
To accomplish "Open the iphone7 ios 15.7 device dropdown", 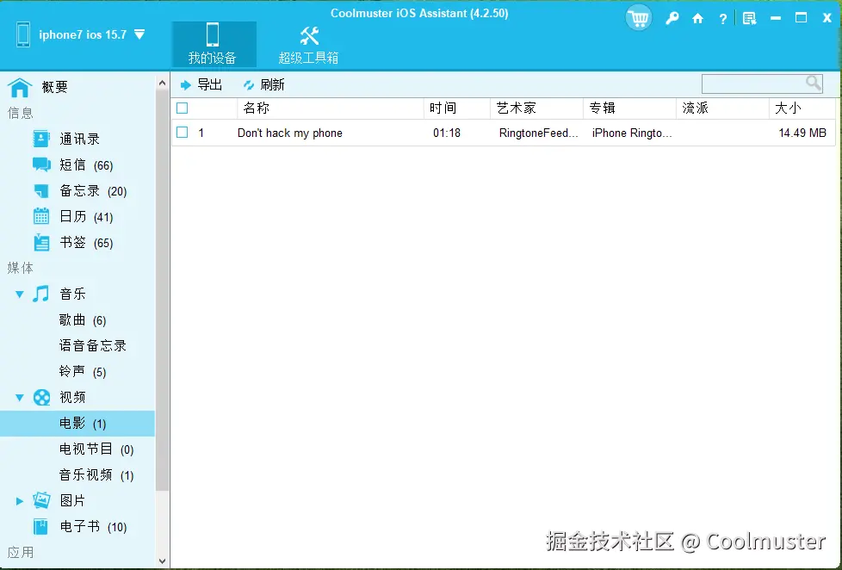I will (139, 35).
